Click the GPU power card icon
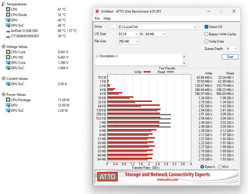The image size is (248, 194). [x=8, y=105]
